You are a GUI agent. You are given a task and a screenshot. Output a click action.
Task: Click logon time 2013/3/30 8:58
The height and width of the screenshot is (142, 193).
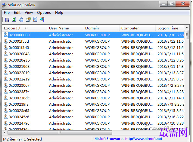pyautogui.click(x=171, y=35)
